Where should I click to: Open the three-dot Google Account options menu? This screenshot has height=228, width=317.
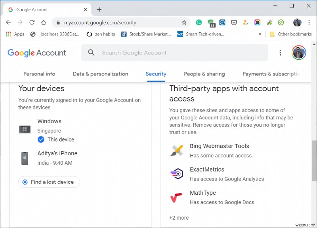(281, 53)
